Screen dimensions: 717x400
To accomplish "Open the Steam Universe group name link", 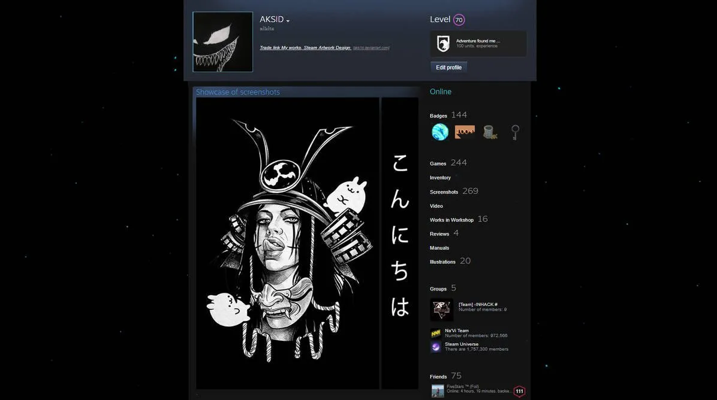I will (x=462, y=344).
